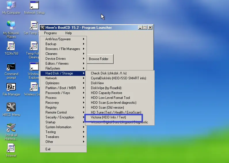Select Hard Disk / Storage menu entry

(x=63, y=73)
